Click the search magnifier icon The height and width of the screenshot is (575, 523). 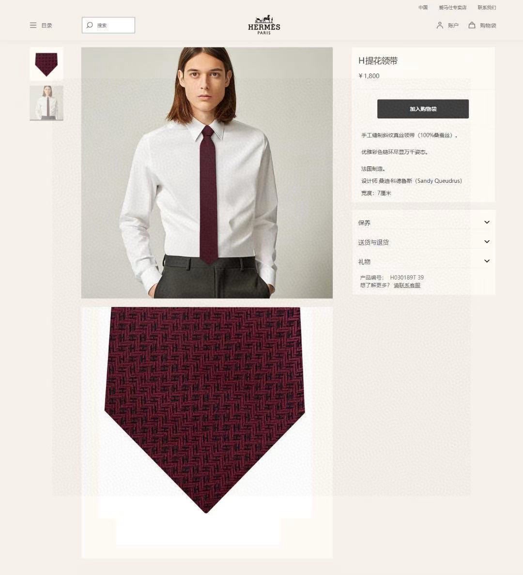[90, 25]
